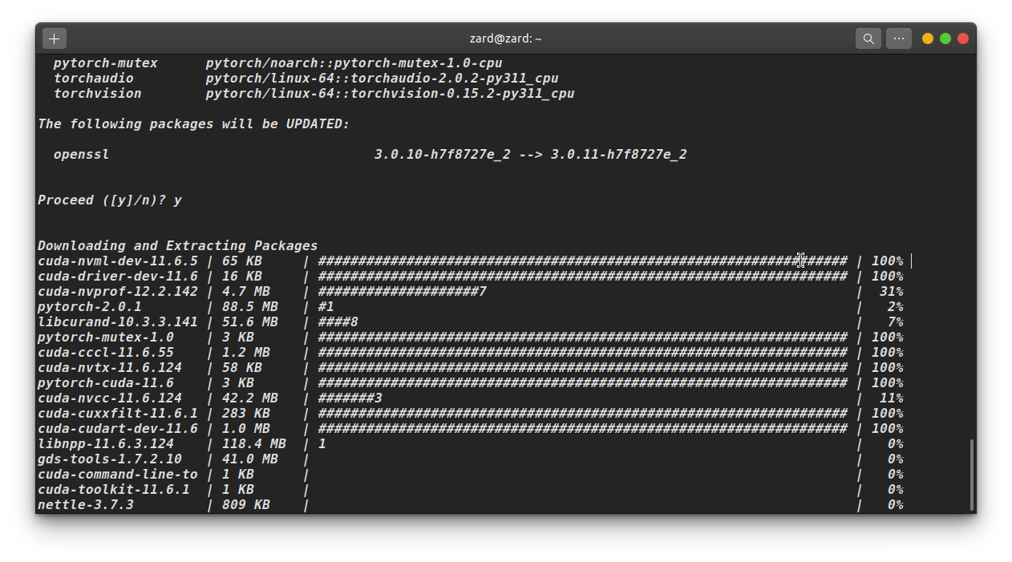
Task: Click the '3.0.10-h7f8727e_2' old version text
Action: (x=442, y=155)
